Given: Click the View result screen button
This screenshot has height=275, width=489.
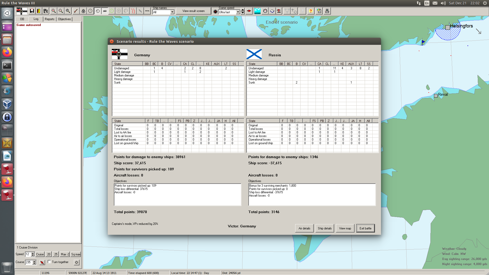Looking at the screenshot, I should pyautogui.click(x=194, y=11).
